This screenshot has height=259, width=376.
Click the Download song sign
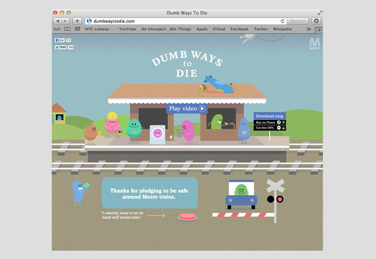269,116
